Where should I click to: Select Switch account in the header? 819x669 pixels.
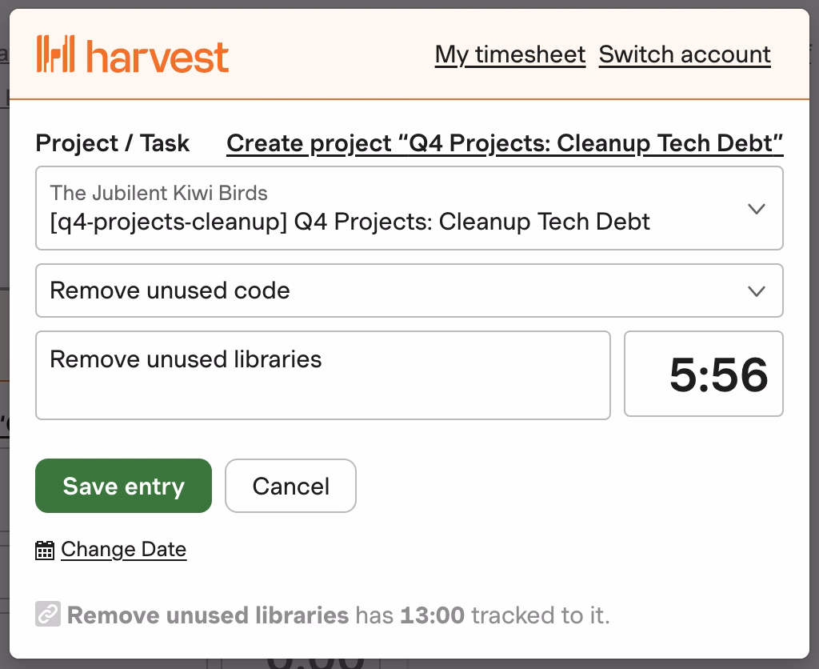tap(685, 54)
